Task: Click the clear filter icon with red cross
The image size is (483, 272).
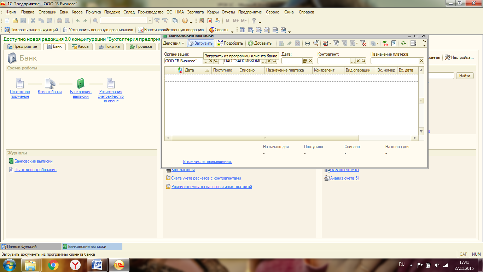Action: (x=363, y=43)
